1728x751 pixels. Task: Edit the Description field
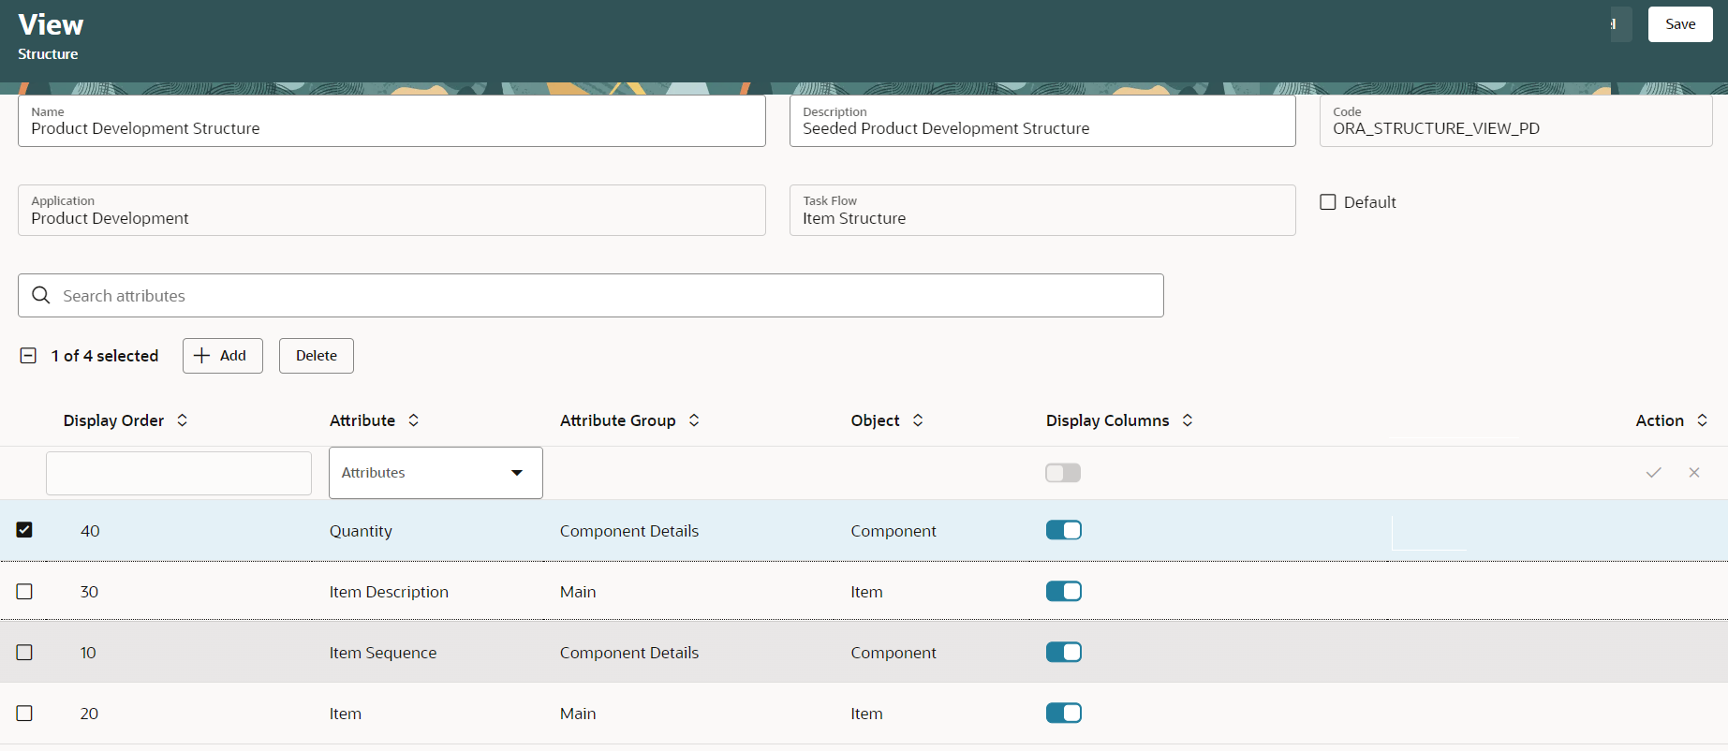pos(1042,121)
